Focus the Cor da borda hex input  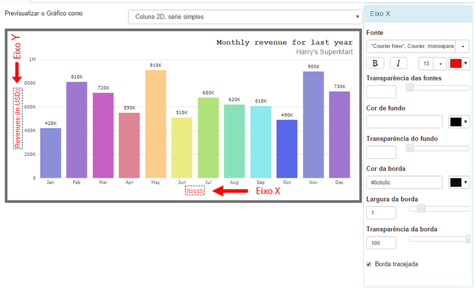(404, 182)
